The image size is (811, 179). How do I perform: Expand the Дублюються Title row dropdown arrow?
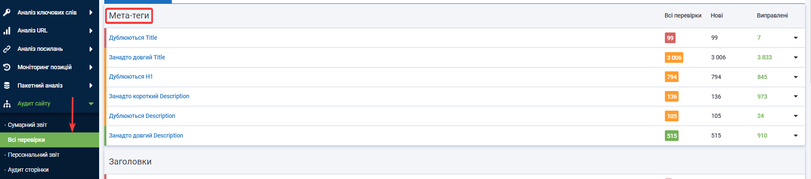pos(796,38)
